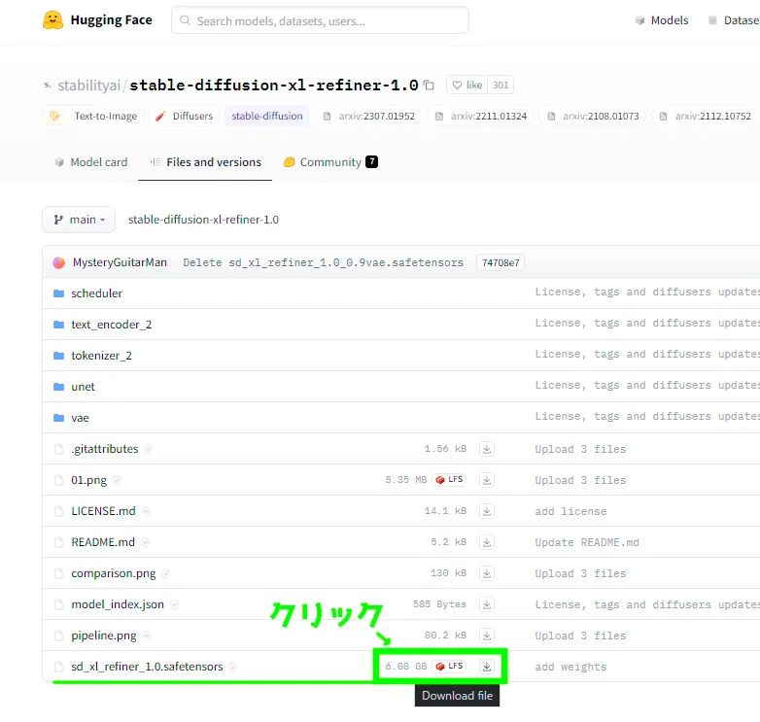Open the tokenizer_2 folder icon

click(58, 356)
